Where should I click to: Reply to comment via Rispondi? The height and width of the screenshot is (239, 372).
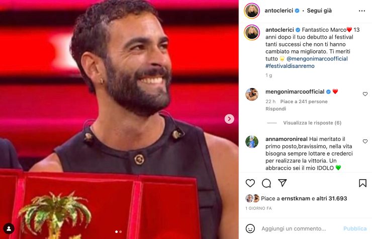click(275, 109)
